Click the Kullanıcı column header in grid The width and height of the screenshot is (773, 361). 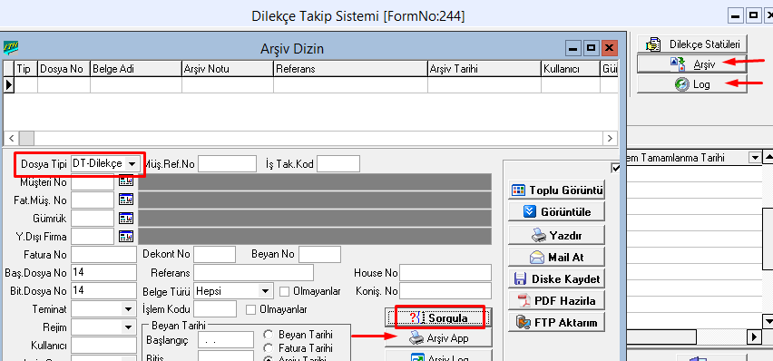[571, 69]
